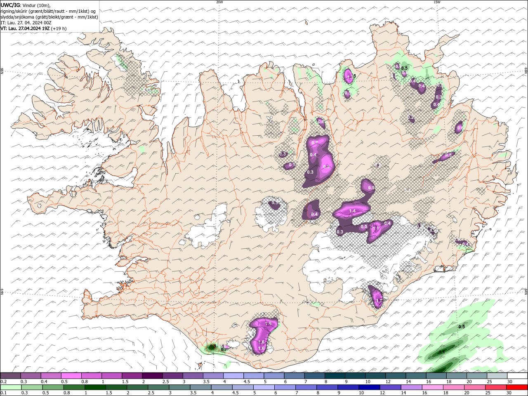
Task: Click 'VT: Lau. 27.04.2024 19Z' valid time
Action: (x=25, y=28)
